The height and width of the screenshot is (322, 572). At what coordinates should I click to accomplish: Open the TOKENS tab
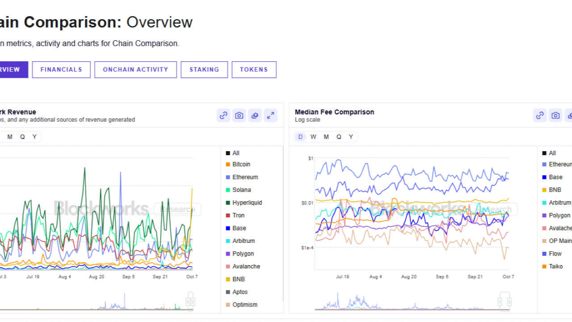(254, 69)
